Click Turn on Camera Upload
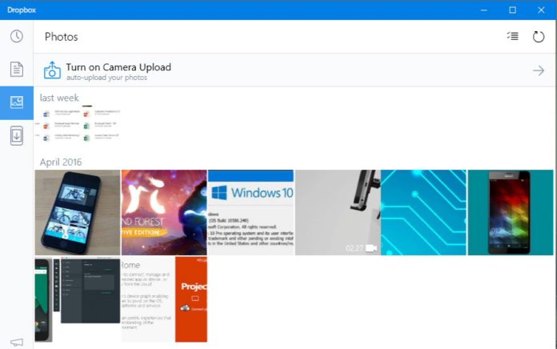 point(118,67)
